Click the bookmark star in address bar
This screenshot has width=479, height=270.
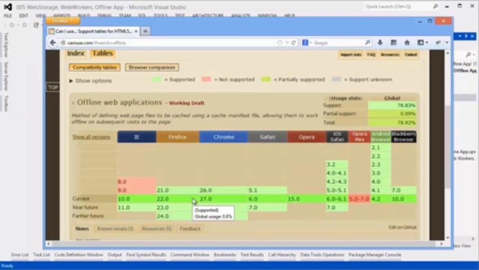279,43
